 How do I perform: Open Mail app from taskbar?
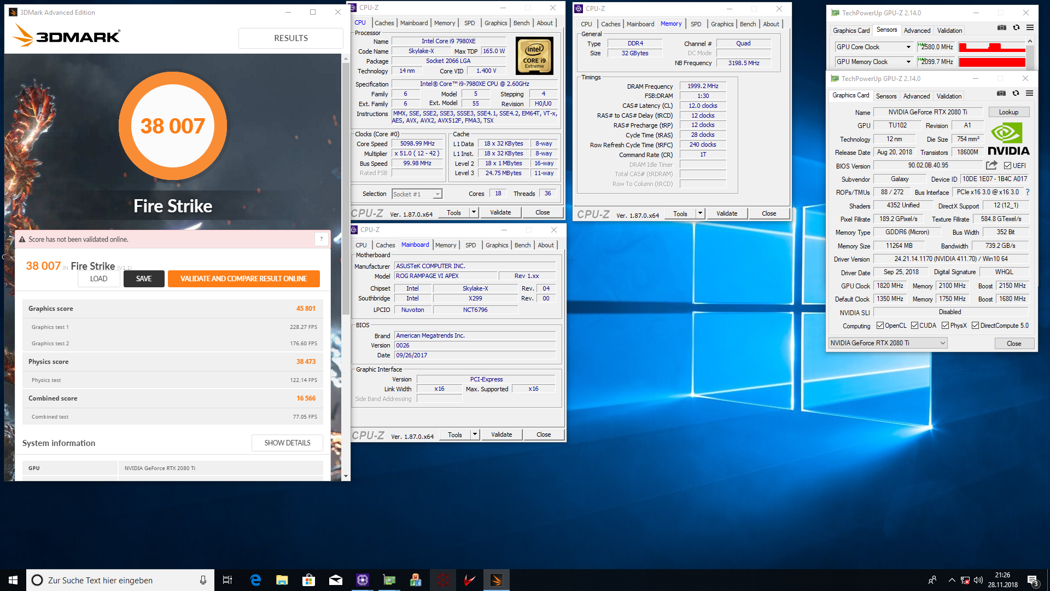[x=335, y=580]
